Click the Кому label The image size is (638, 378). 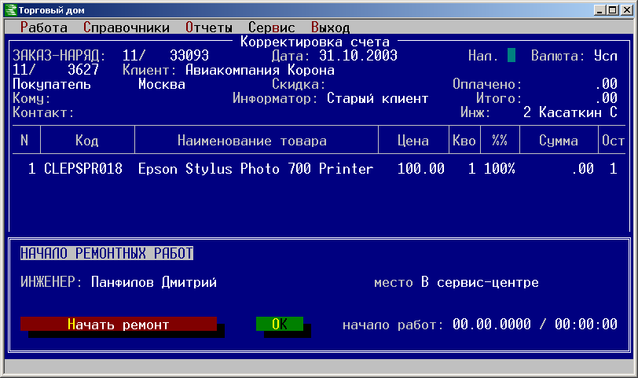coord(31,98)
